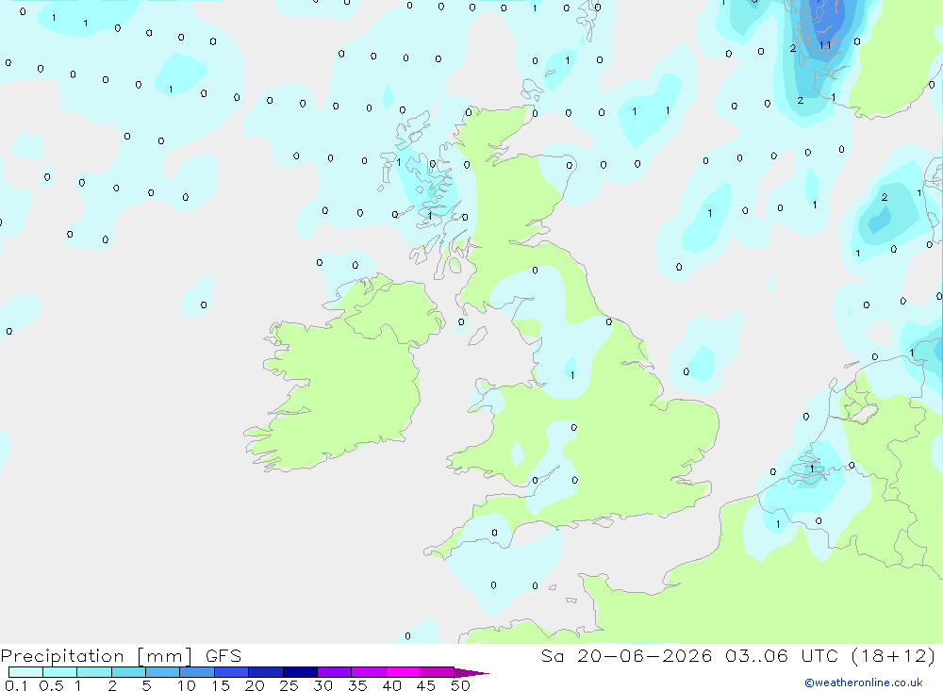Click the legend label '50'
Screen dimensions: 943x691
pyautogui.click(x=460, y=685)
